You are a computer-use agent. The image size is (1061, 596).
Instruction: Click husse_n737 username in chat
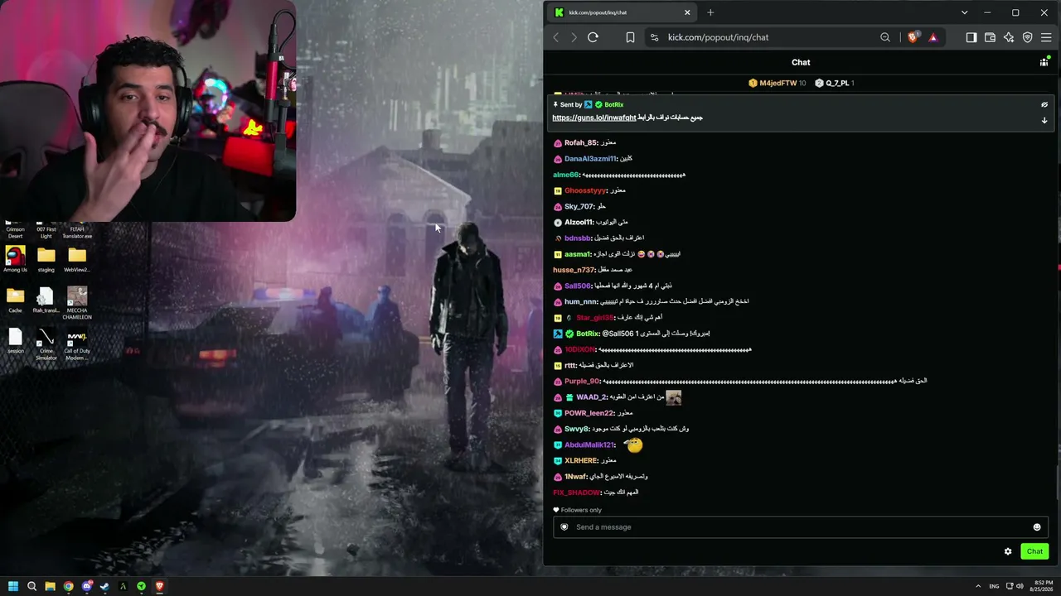[x=574, y=270]
